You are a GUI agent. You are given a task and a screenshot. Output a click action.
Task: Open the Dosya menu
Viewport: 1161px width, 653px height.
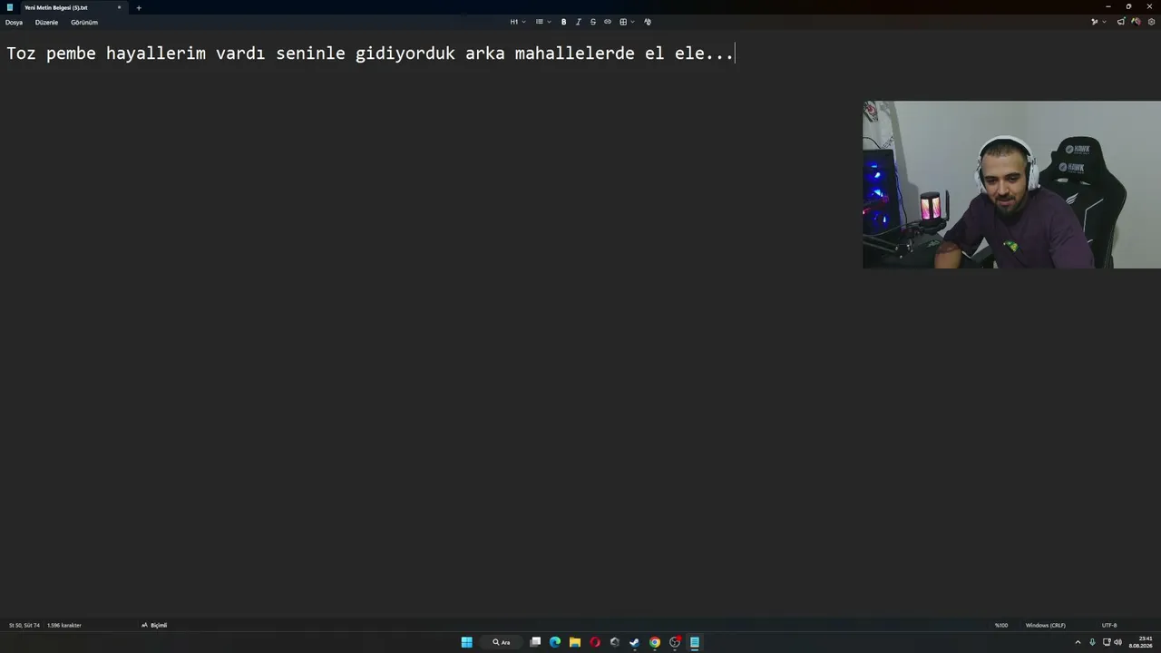pos(14,22)
